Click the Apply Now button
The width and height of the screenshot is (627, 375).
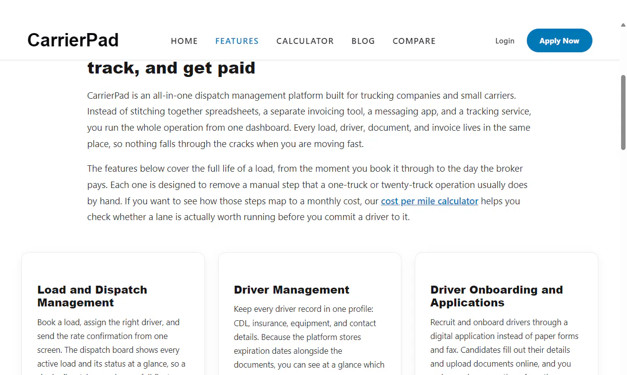(559, 40)
